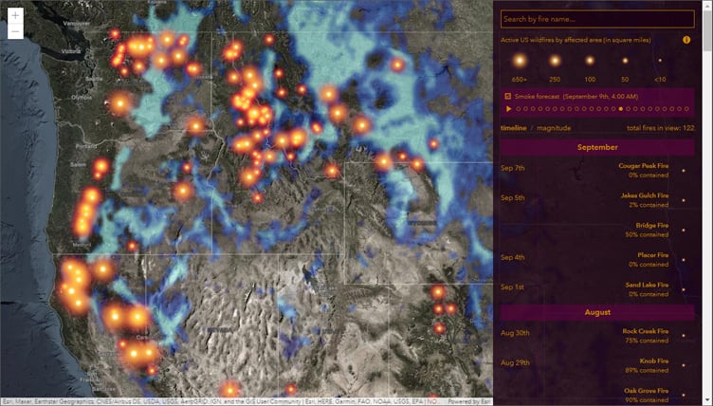The width and height of the screenshot is (713, 406).
Task: Click the 0% contained text under Placer Fire
Action: tap(649, 265)
